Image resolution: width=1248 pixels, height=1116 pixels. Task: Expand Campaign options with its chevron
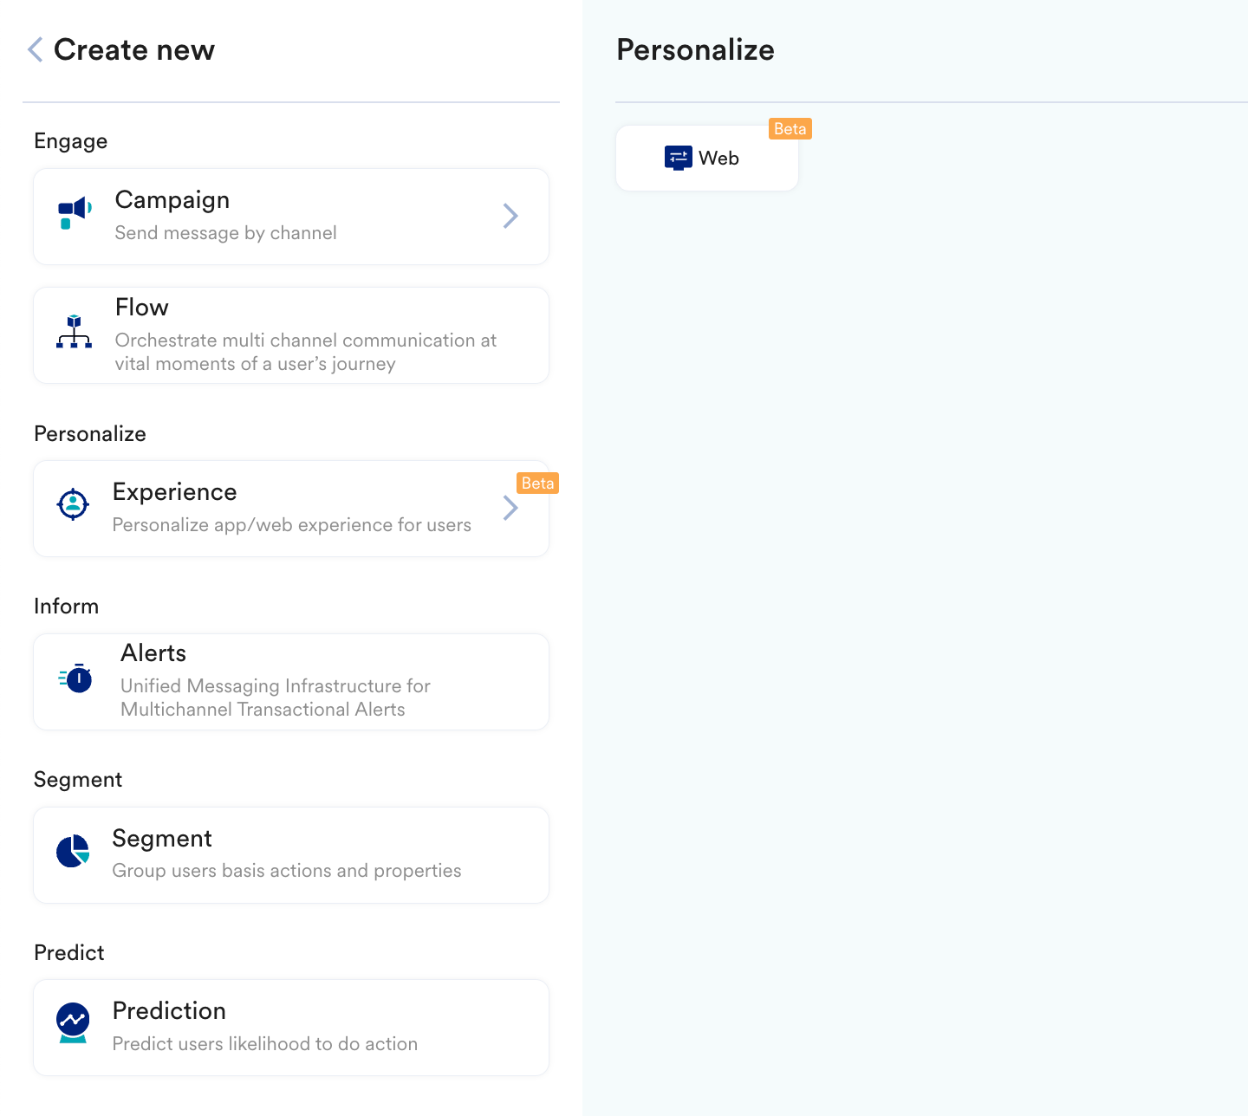[x=510, y=216]
